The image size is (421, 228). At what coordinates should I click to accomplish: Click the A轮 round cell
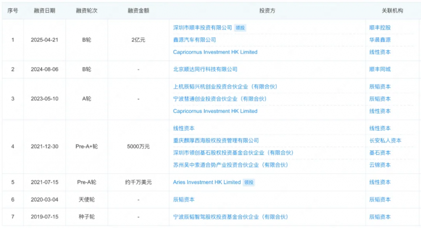tap(86, 99)
